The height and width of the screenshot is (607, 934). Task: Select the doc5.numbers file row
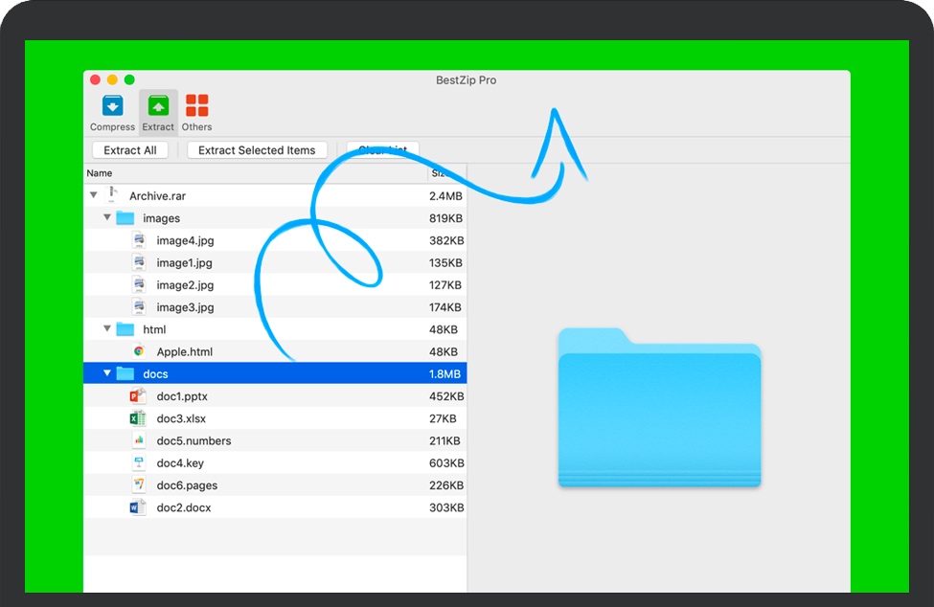tap(194, 441)
